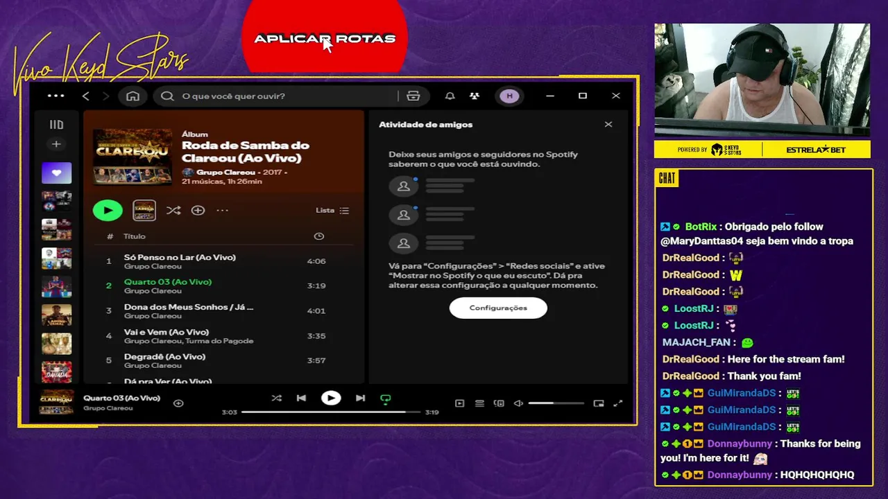The height and width of the screenshot is (499, 888).
Task: Open the Browse icon in the search bar
Action: [x=413, y=96]
